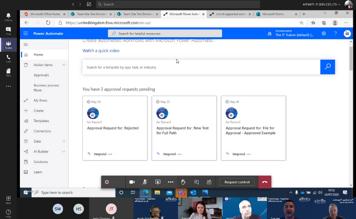Screen dimensions: 356x219
Task: Start recording with red record button
Action: click(107, 182)
